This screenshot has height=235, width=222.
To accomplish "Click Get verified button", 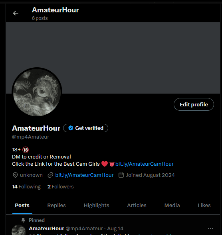I will pos(85,128).
